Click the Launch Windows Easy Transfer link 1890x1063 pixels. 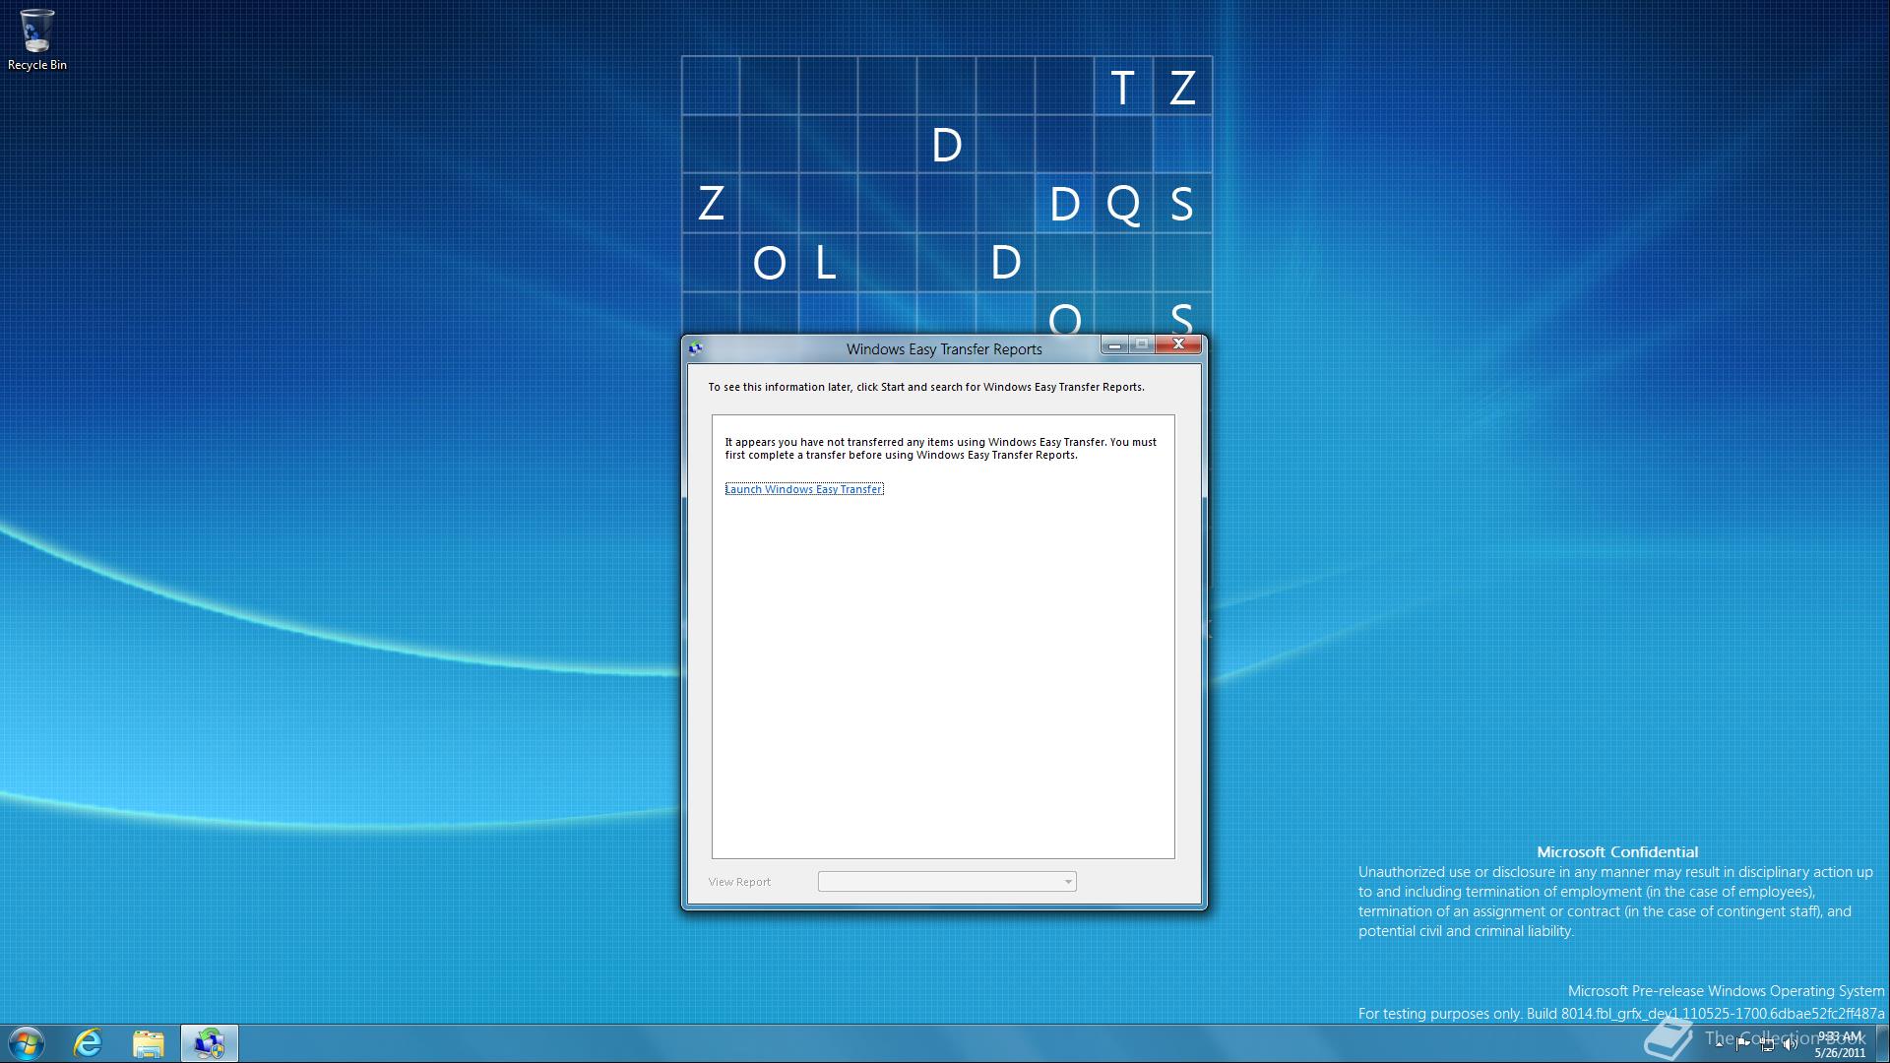804,489
